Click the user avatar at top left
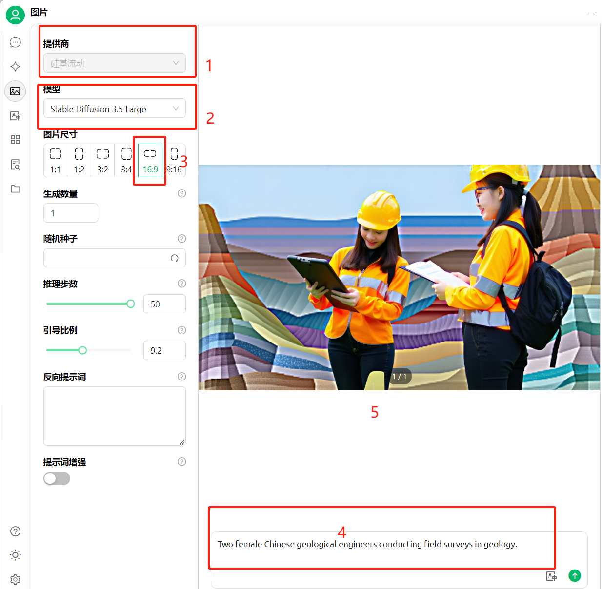The width and height of the screenshot is (602, 589). [15, 15]
